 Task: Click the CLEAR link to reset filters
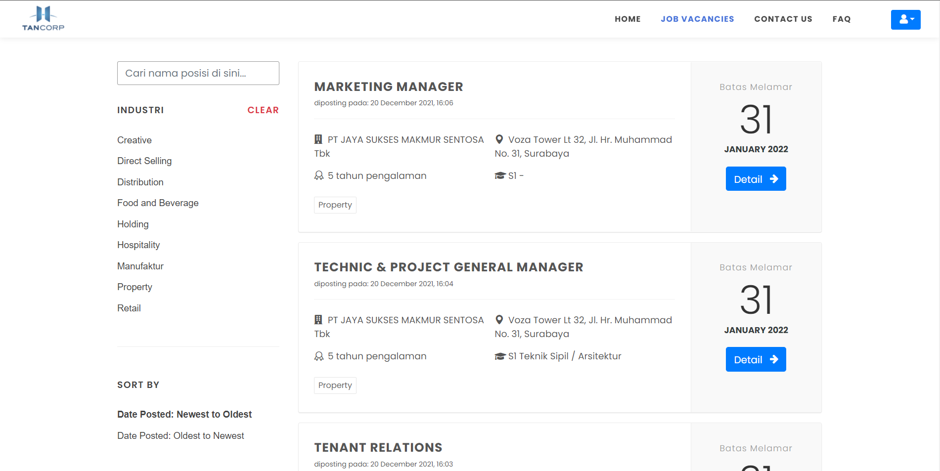[x=263, y=110]
